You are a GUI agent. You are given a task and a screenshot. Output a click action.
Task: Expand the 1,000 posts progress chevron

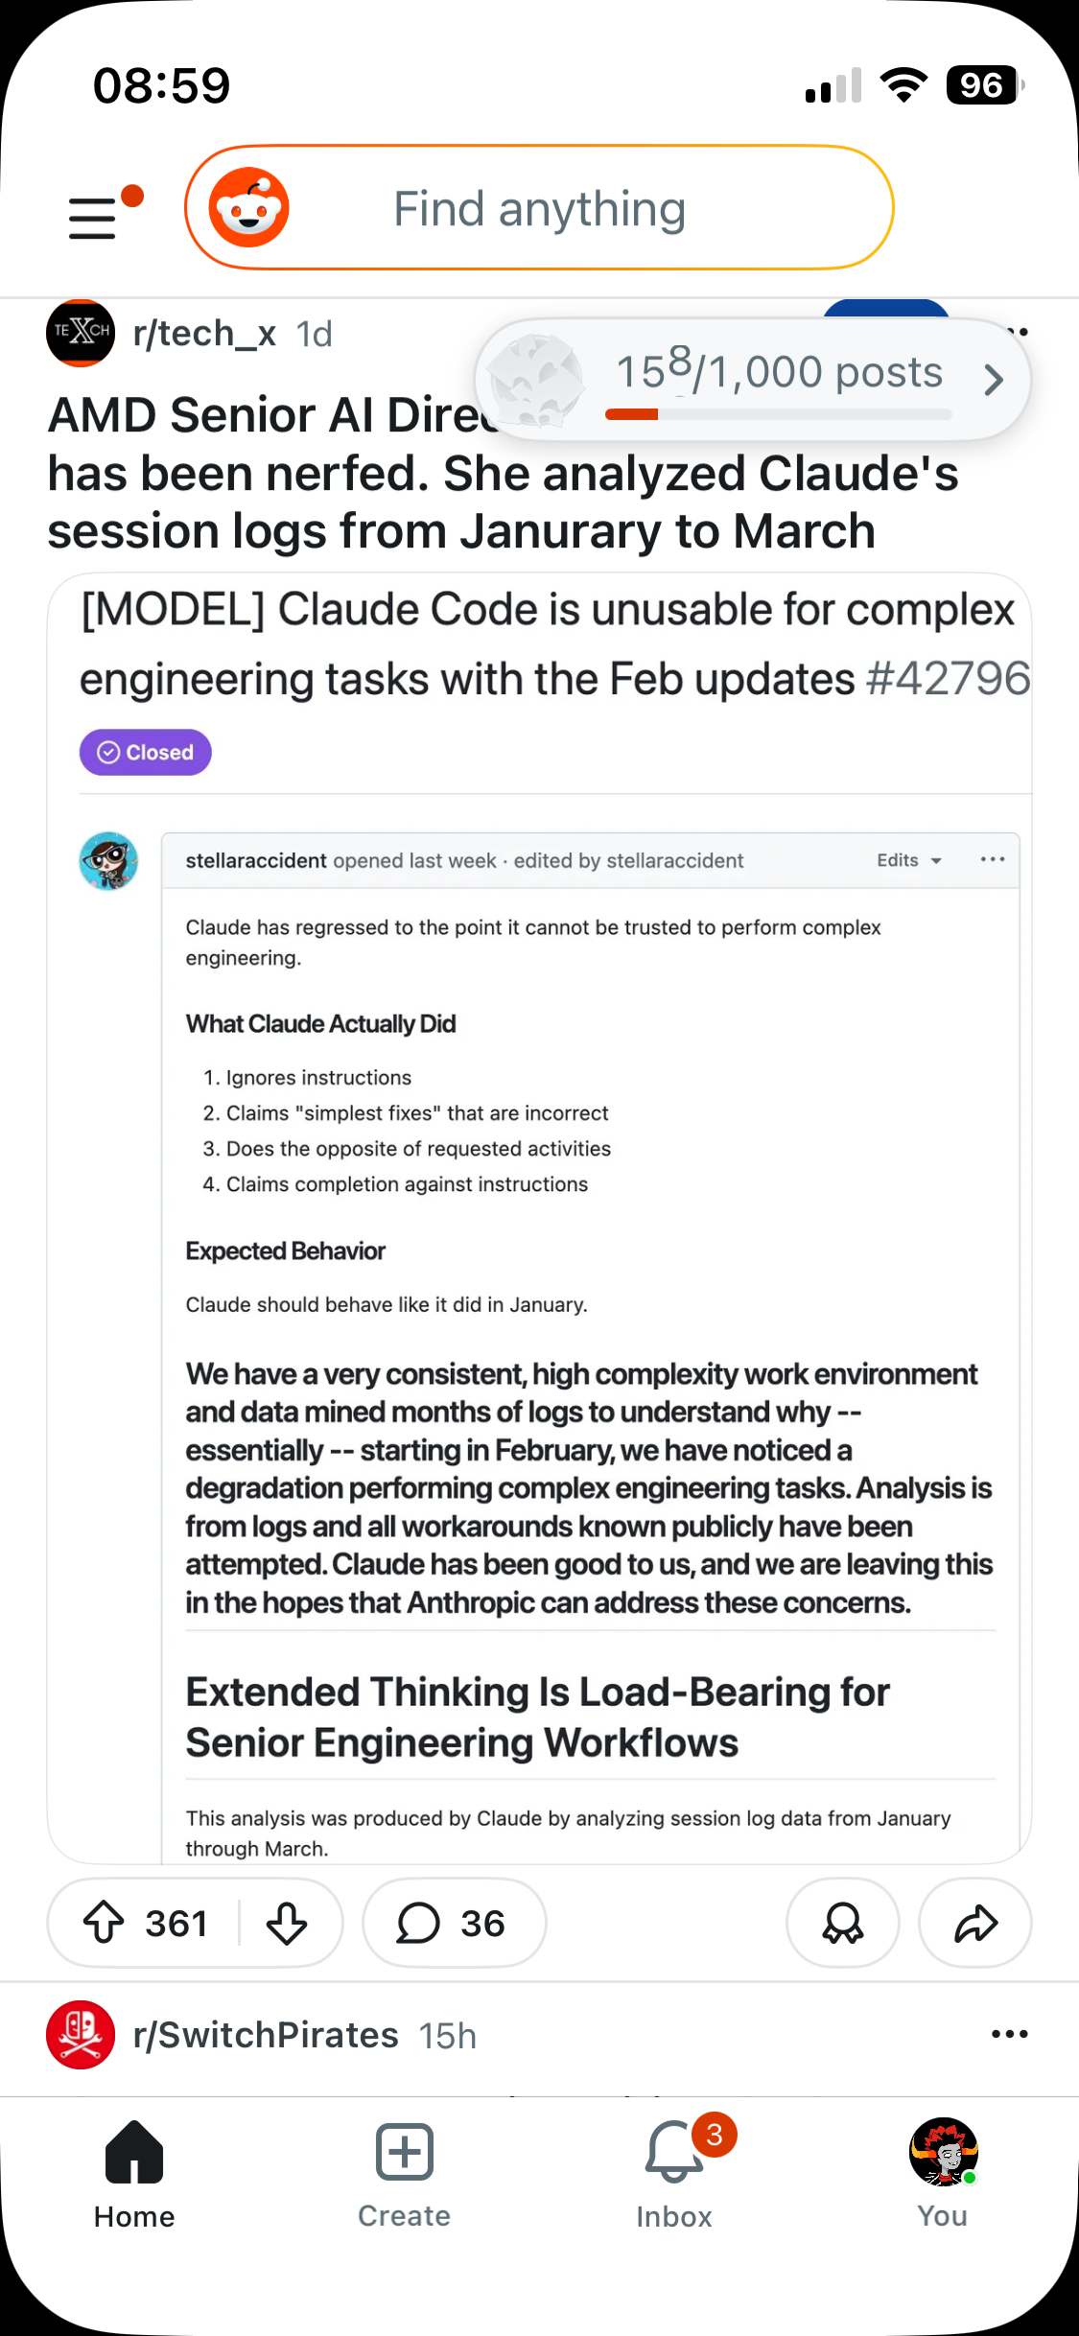(994, 380)
